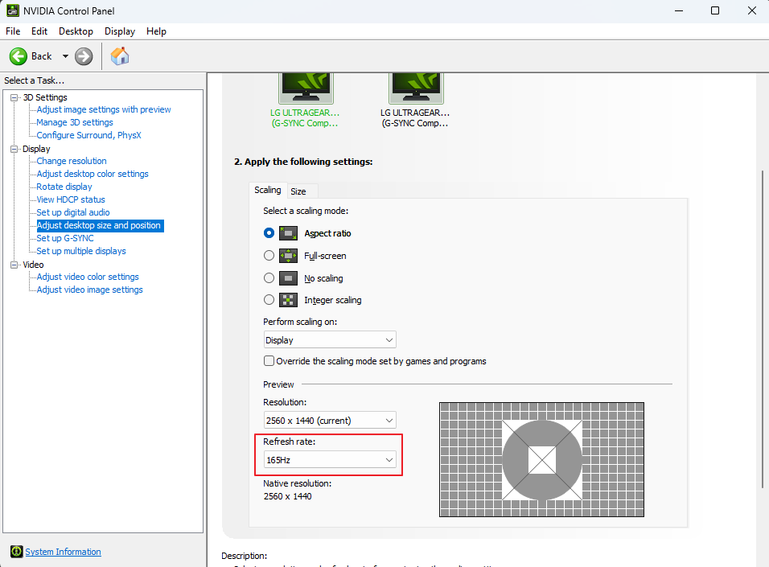Click the Back button label
The image size is (769, 567).
pos(41,56)
